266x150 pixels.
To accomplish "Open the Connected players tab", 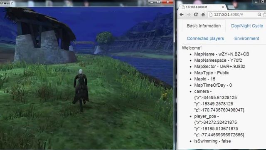I will [x=205, y=38].
